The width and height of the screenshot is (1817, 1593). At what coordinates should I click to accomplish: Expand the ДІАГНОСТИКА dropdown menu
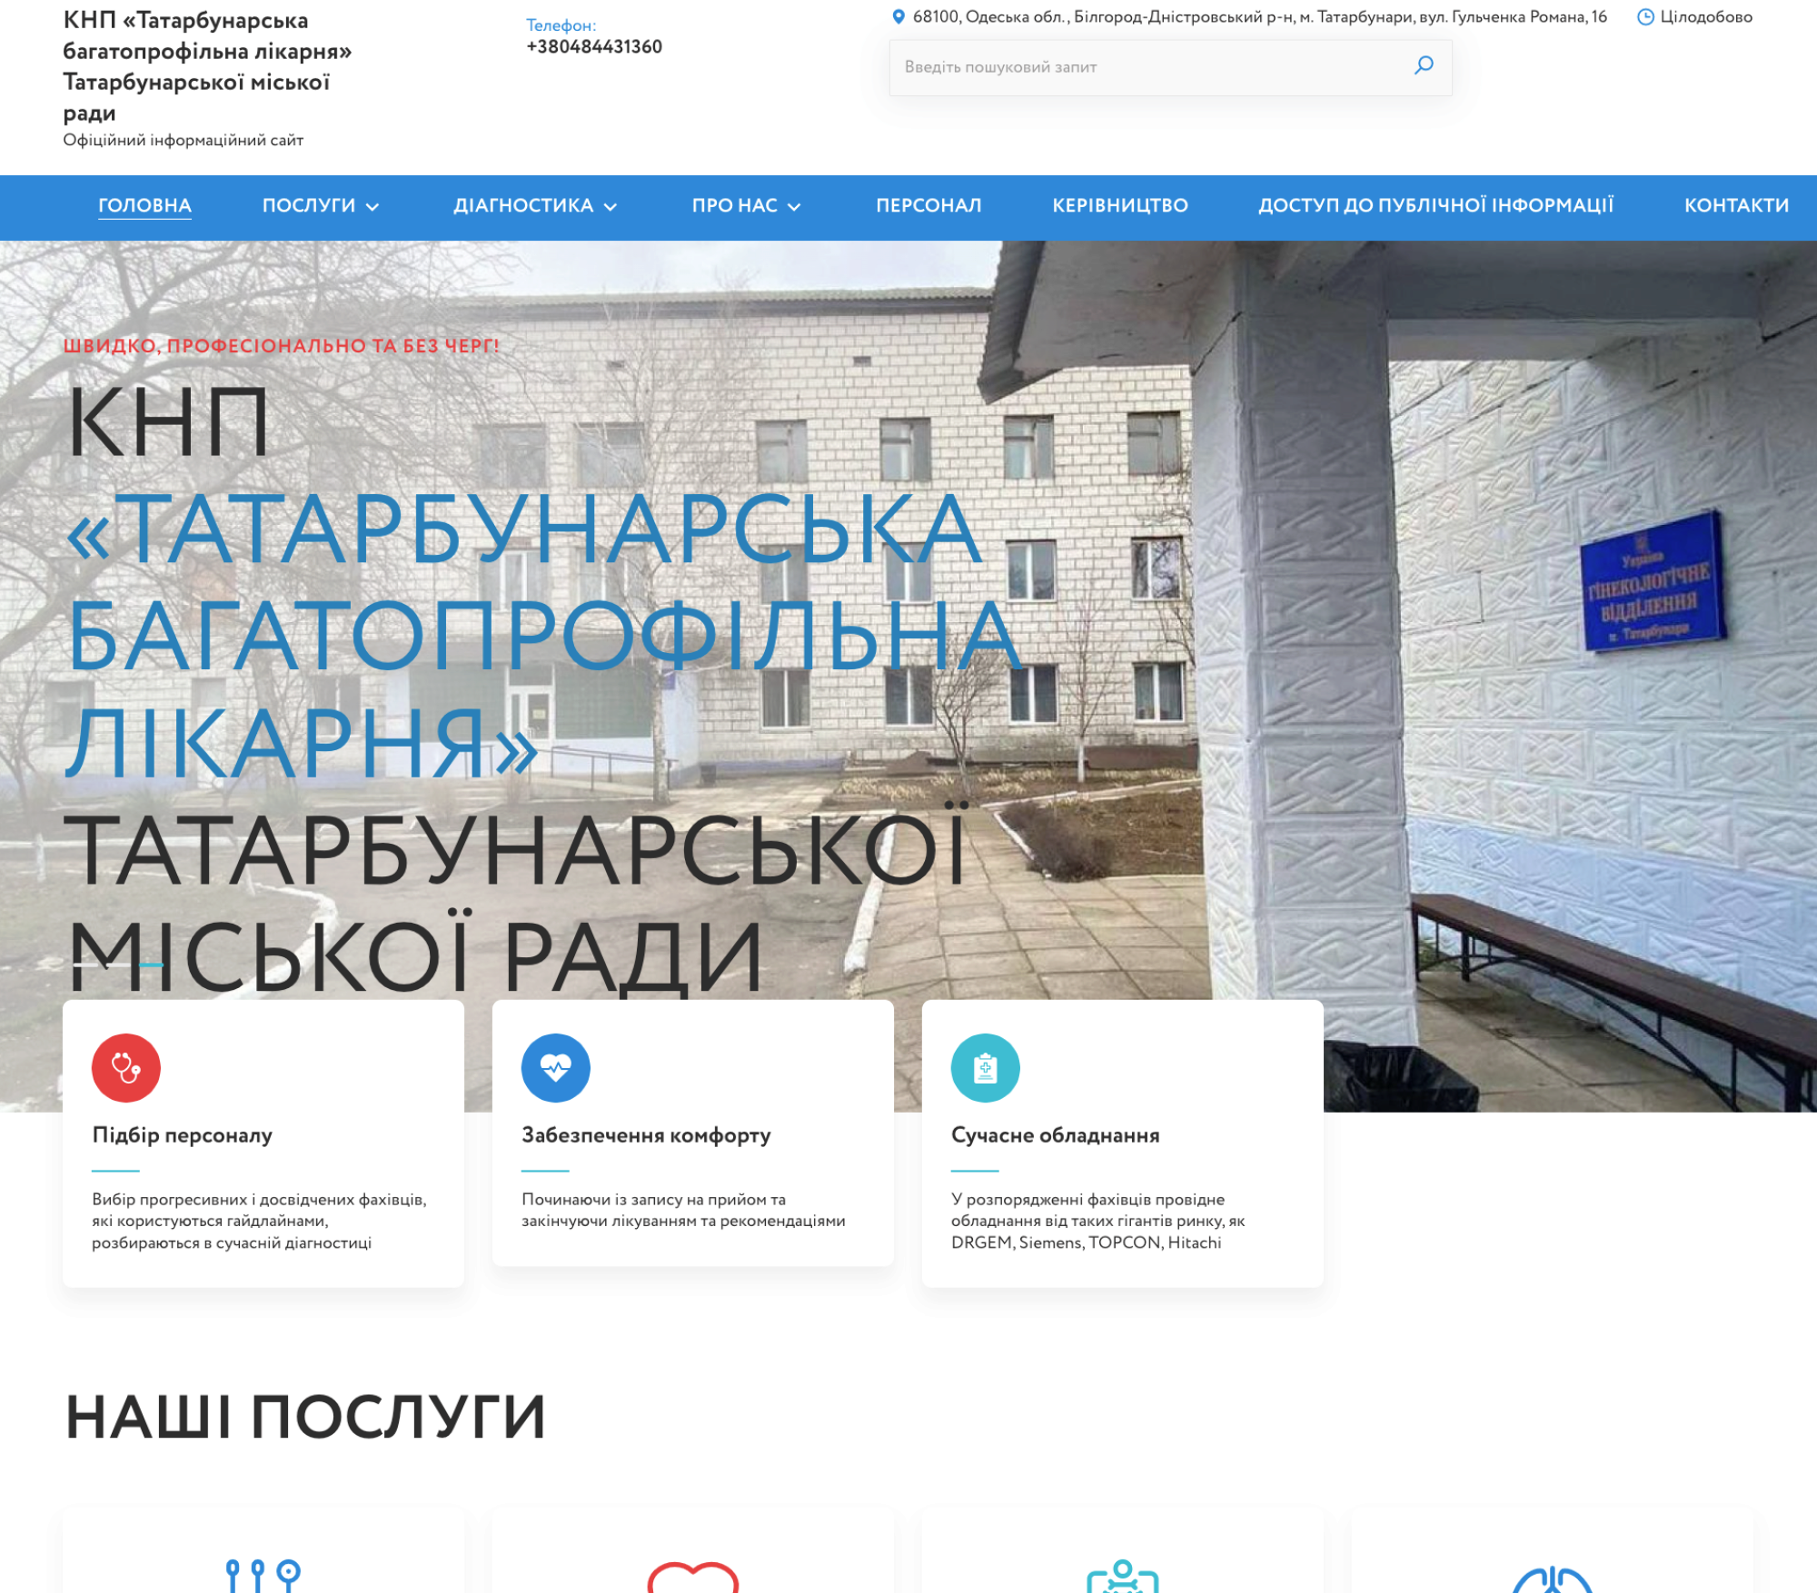click(534, 206)
